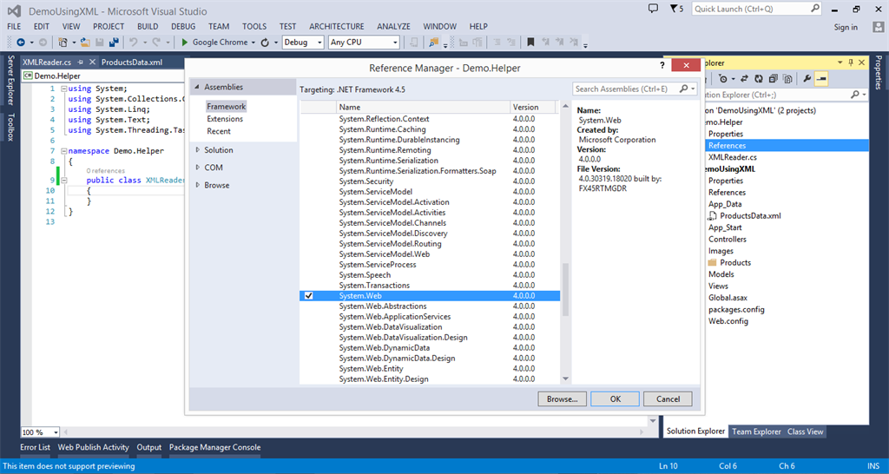Click the Save toolbar icon

[x=99, y=43]
